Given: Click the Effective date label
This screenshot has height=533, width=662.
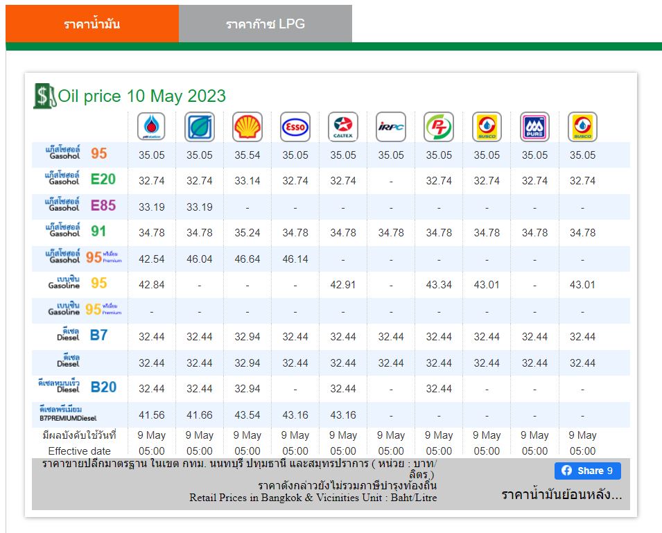Looking at the screenshot, I should pos(80,451).
